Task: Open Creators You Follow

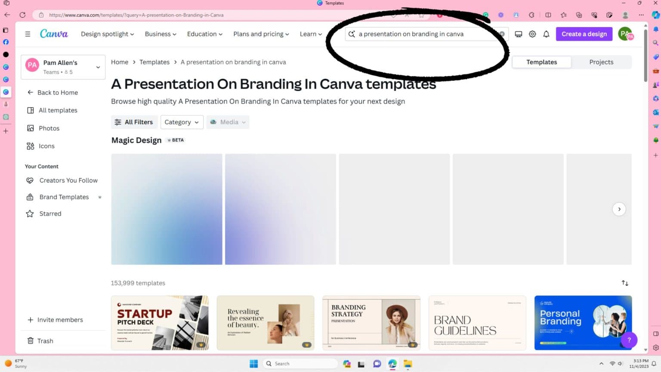Action: pyautogui.click(x=68, y=180)
